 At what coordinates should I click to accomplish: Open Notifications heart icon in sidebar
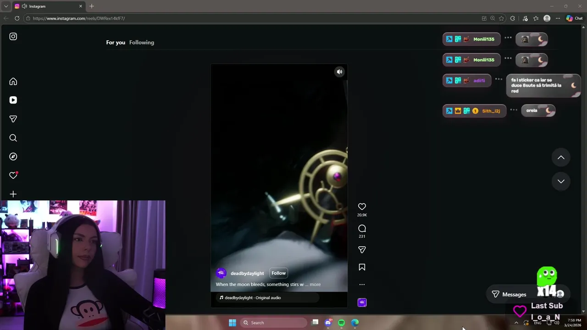coord(13,175)
